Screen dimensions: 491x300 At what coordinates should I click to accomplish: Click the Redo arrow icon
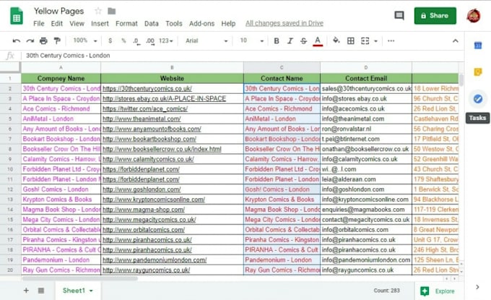tap(30, 40)
